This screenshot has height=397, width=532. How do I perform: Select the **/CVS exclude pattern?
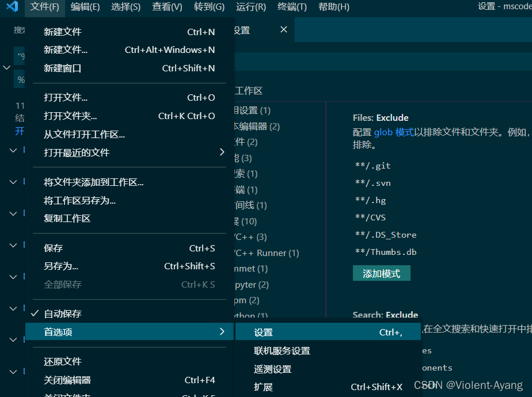click(370, 217)
